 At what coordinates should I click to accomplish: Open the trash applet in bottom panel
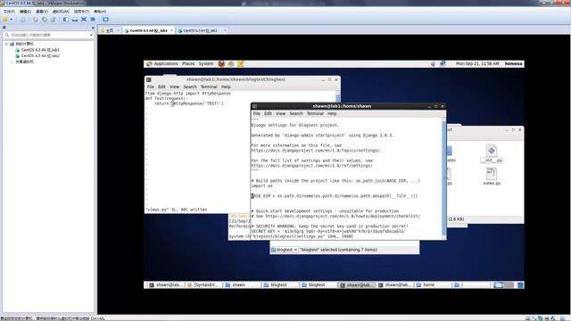520,285
